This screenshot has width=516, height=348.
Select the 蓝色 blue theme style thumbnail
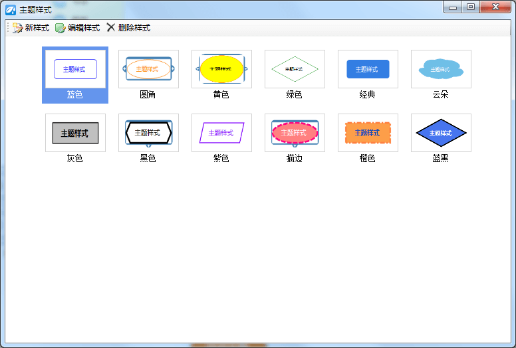click(x=75, y=69)
